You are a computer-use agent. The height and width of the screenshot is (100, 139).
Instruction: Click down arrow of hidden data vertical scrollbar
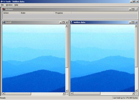pos(136,91)
